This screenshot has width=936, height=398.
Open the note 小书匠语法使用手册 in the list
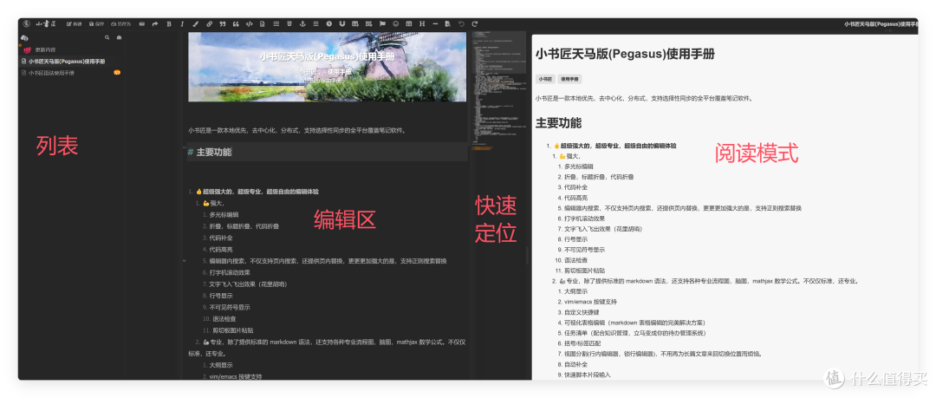tap(51, 73)
